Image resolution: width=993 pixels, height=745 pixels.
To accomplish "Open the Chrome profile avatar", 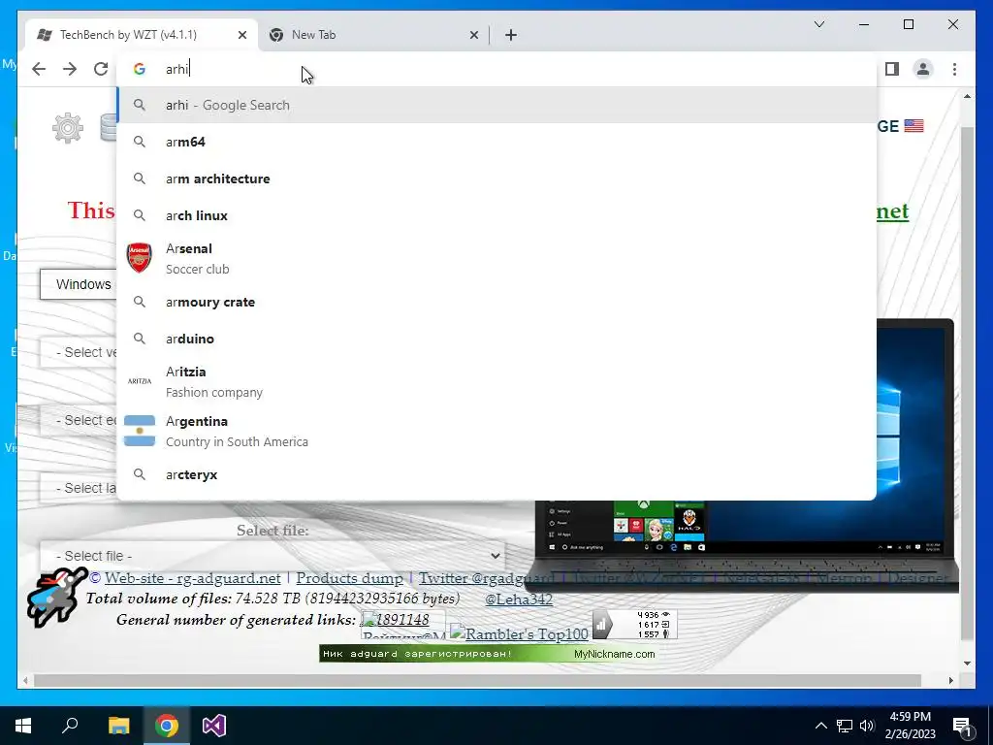I will tap(923, 69).
